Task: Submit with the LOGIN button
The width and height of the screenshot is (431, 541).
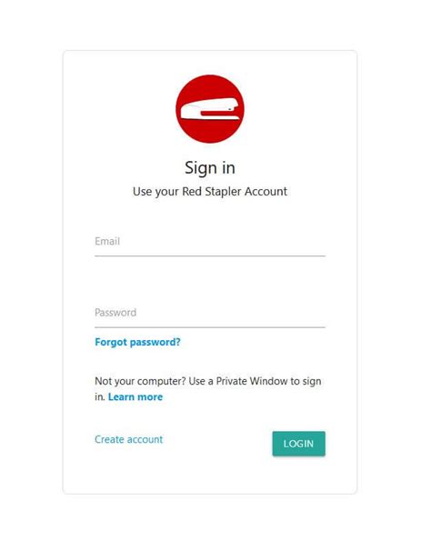Action: [298, 444]
